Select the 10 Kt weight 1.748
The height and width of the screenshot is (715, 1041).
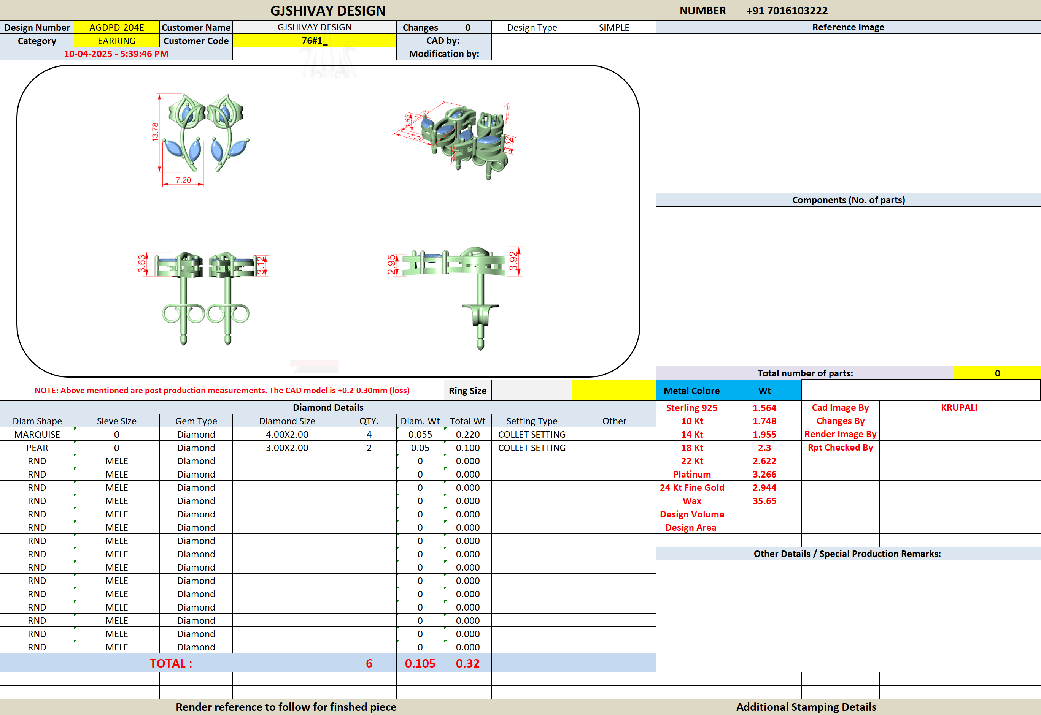click(764, 421)
